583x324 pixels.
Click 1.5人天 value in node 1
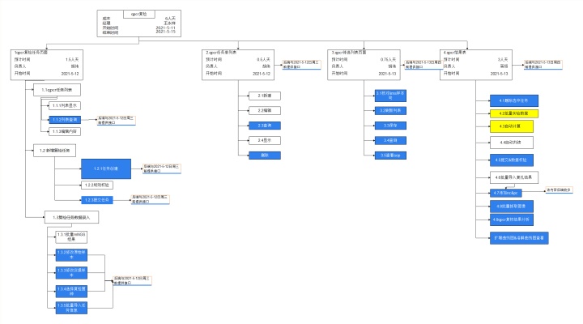(x=72, y=59)
